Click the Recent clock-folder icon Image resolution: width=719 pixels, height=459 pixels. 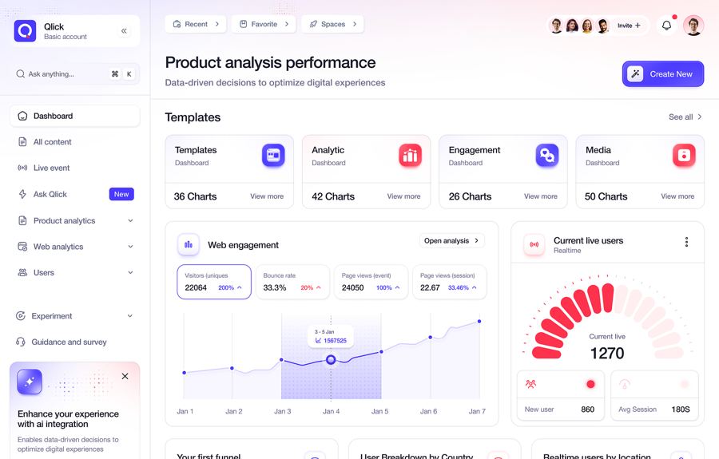tap(177, 24)
